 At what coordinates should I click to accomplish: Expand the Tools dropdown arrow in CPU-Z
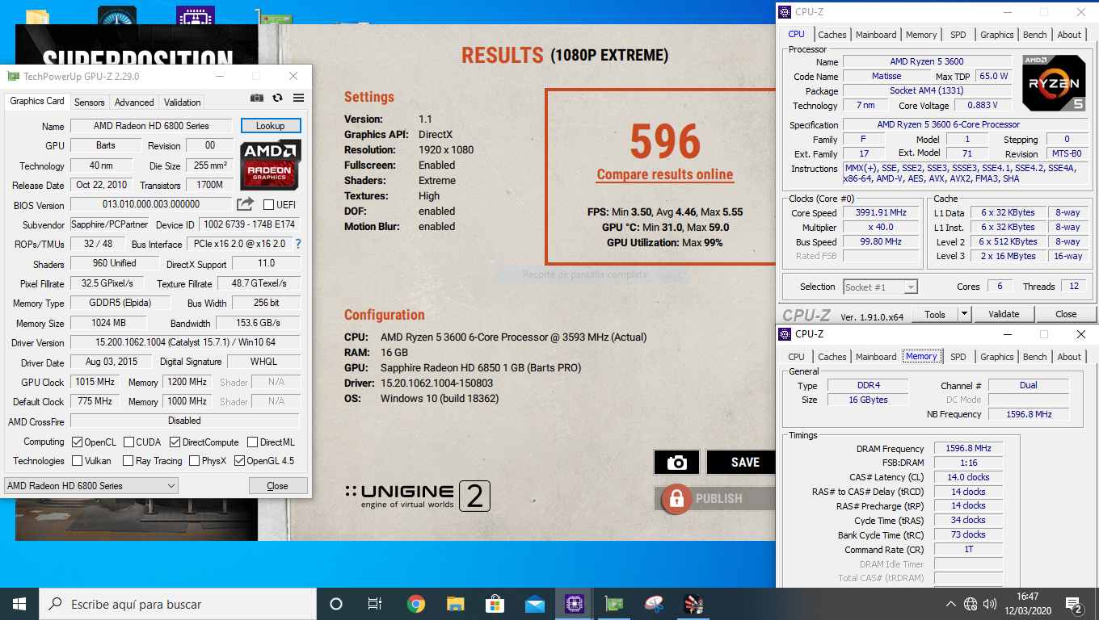[x=964, y=314]
